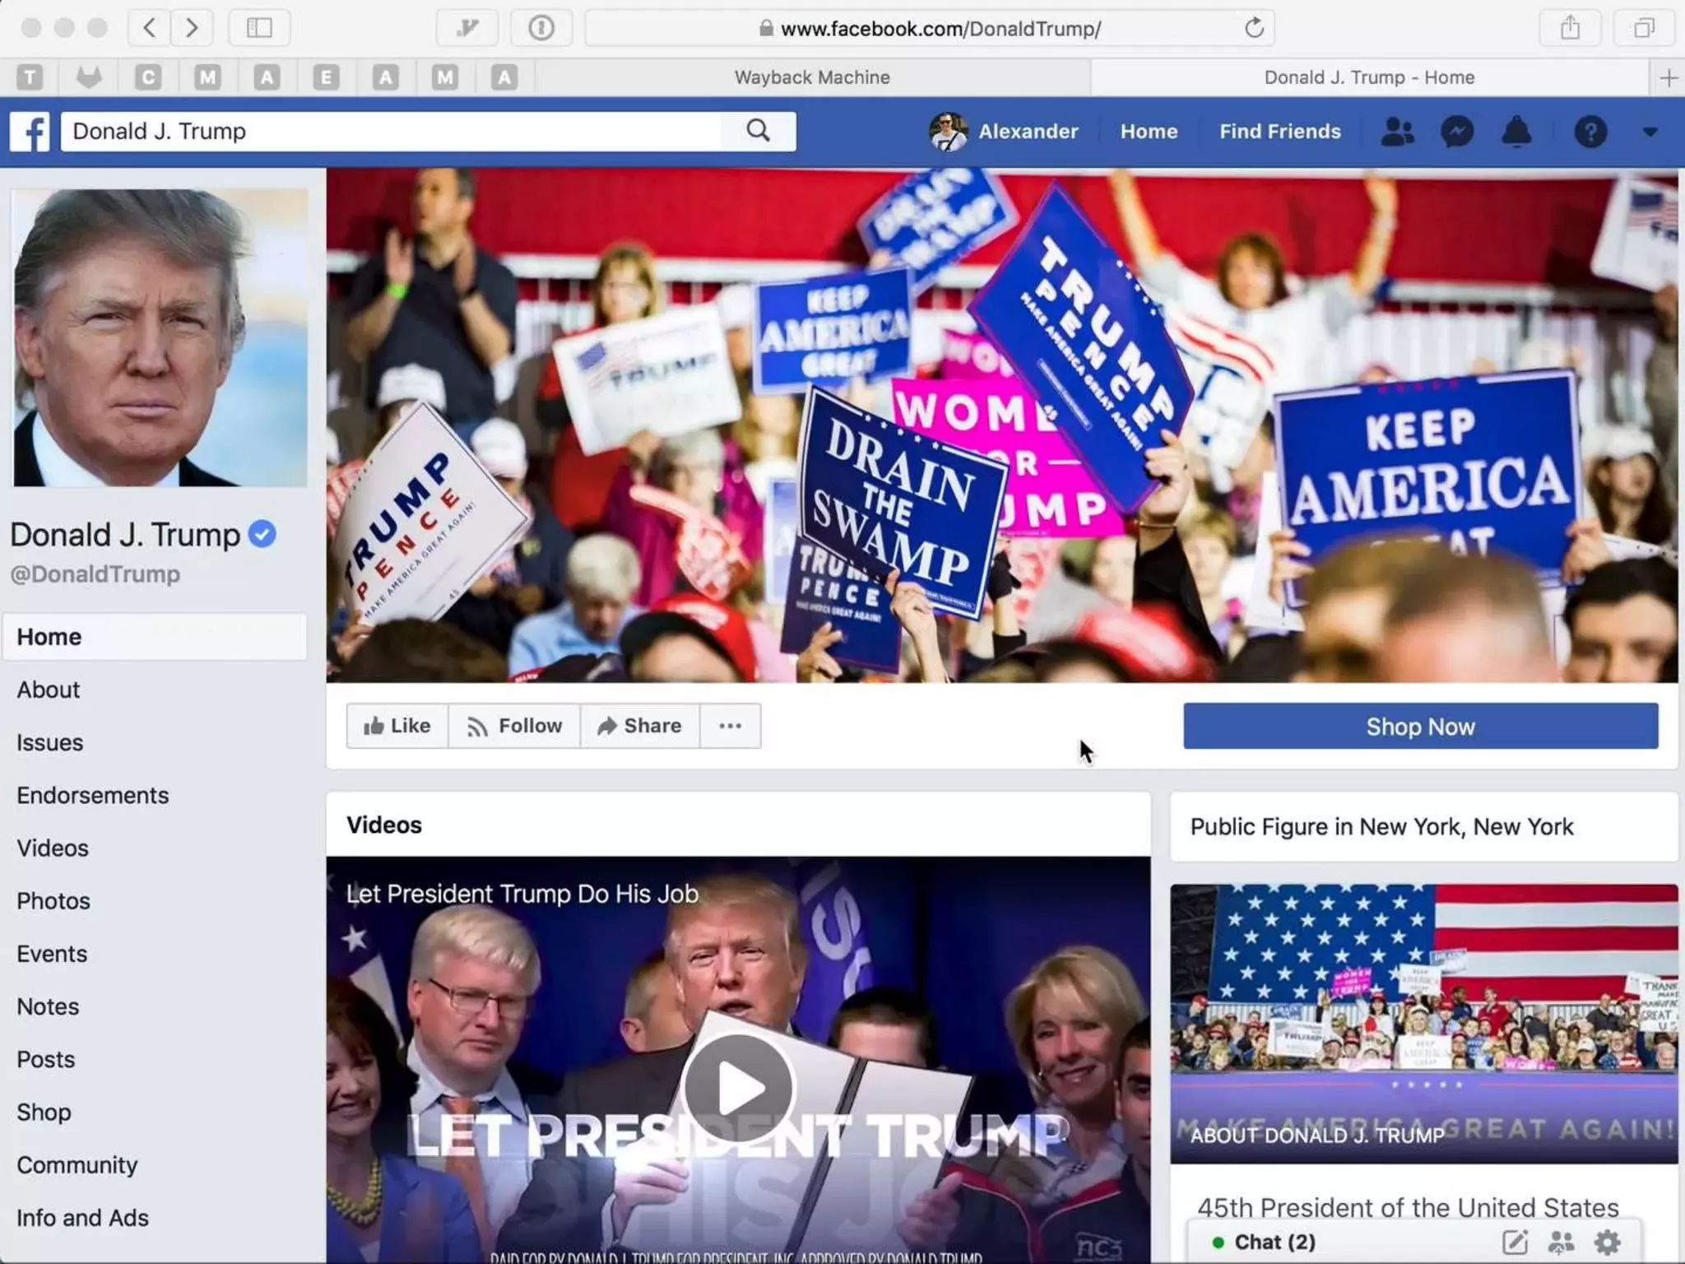Click the Find Friends link
Screen dimensions: 1685x1264
click(1279, 132)
